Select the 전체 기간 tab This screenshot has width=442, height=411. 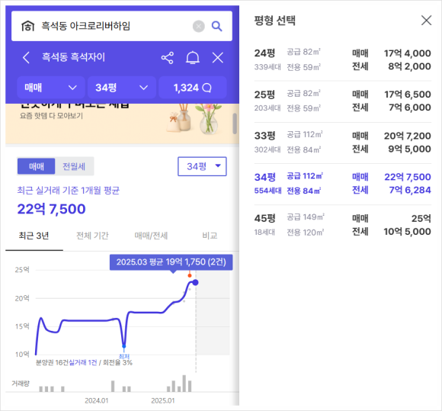pyautogui.click(x=92, y=236)
